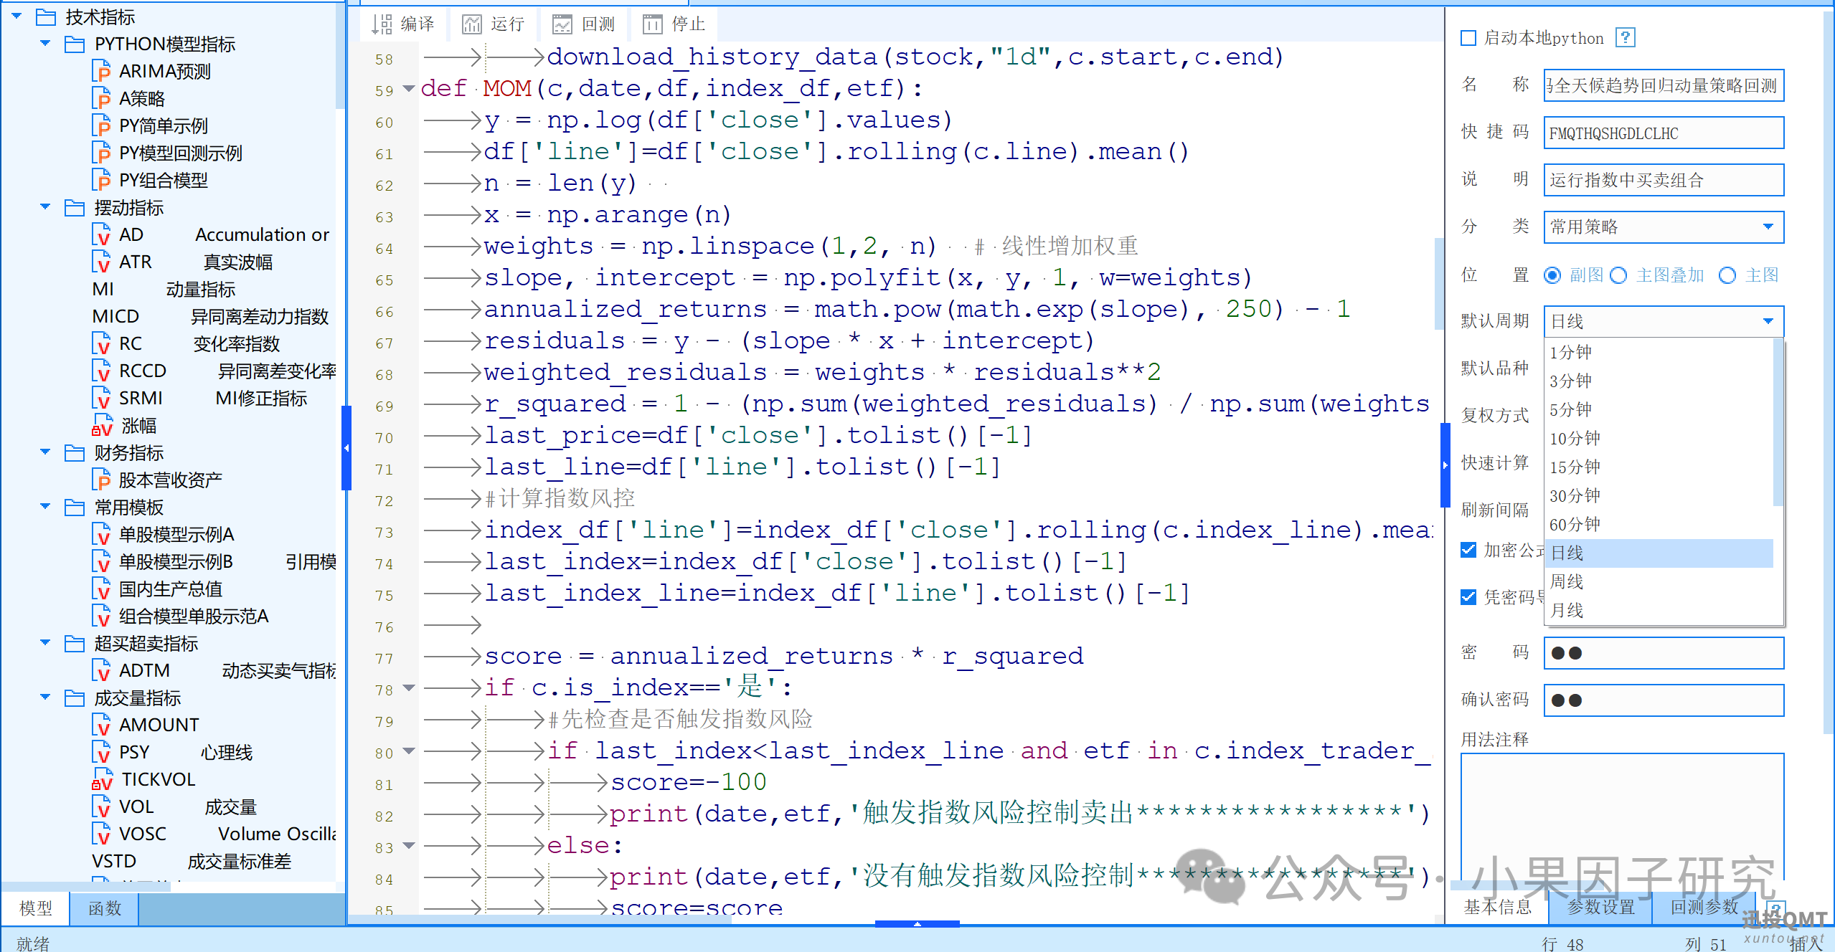
Task: Switch to the 回测参数 tab
Action: point(1704,907)
